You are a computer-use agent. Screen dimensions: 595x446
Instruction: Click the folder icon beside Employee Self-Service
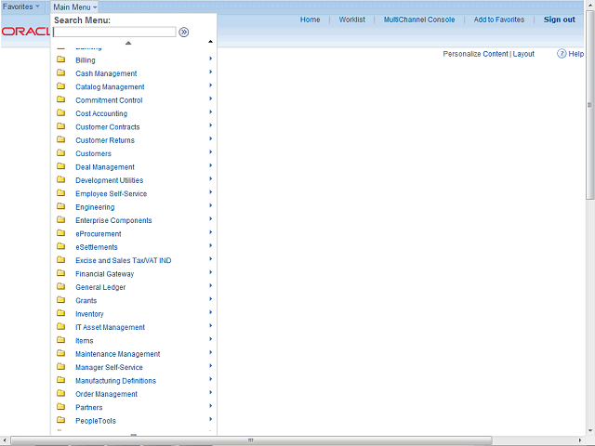tap(60, 193)
